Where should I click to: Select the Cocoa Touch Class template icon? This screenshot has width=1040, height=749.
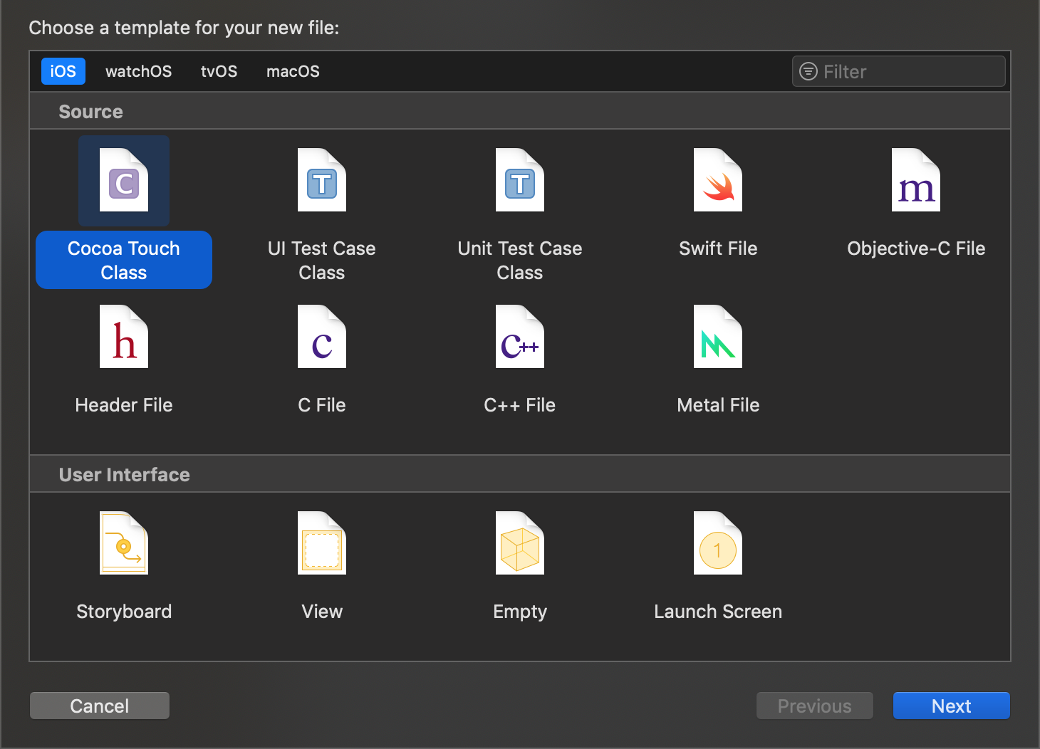point(124,181)
